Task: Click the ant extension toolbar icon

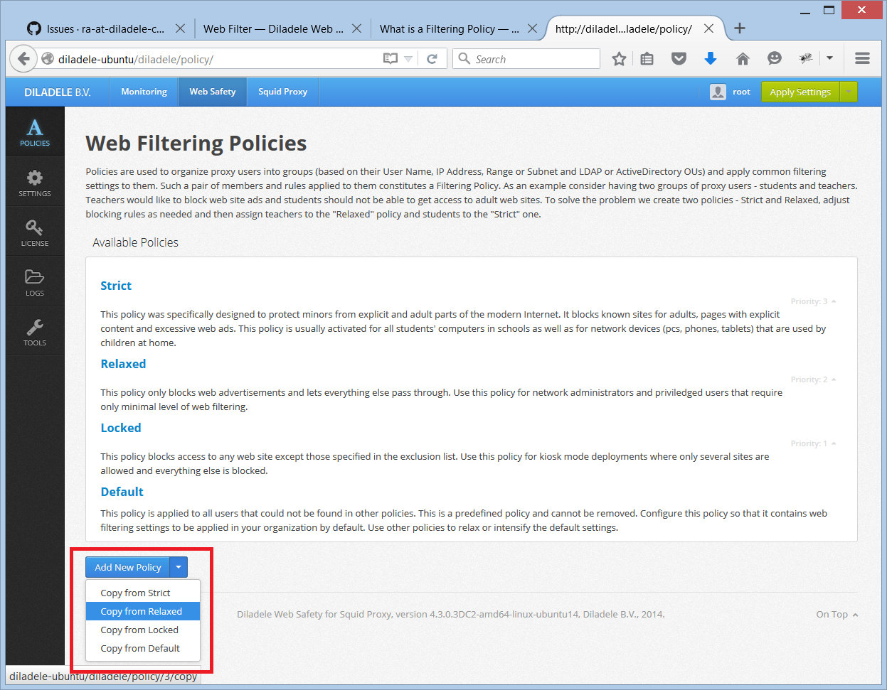Action: click(x=806, y=59)
